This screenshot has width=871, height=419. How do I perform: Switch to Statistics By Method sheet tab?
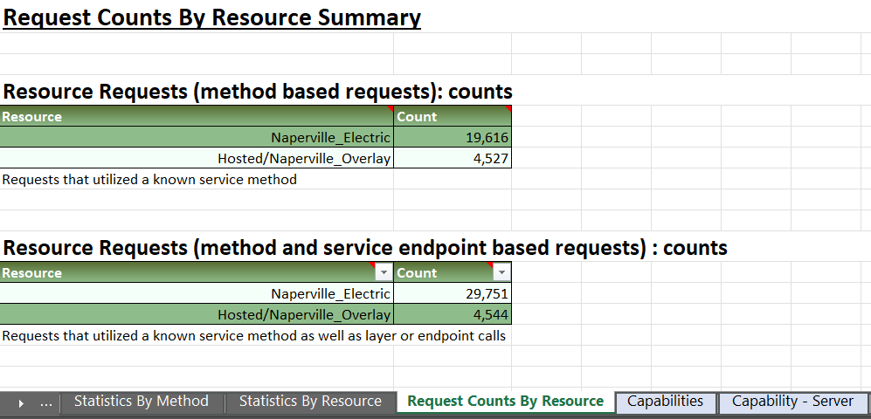142,402
